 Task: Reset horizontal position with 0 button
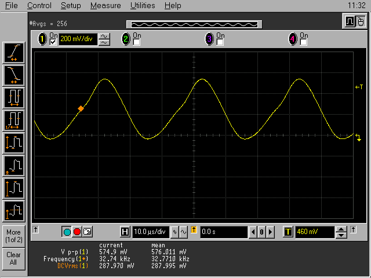[x=261, y=232]
